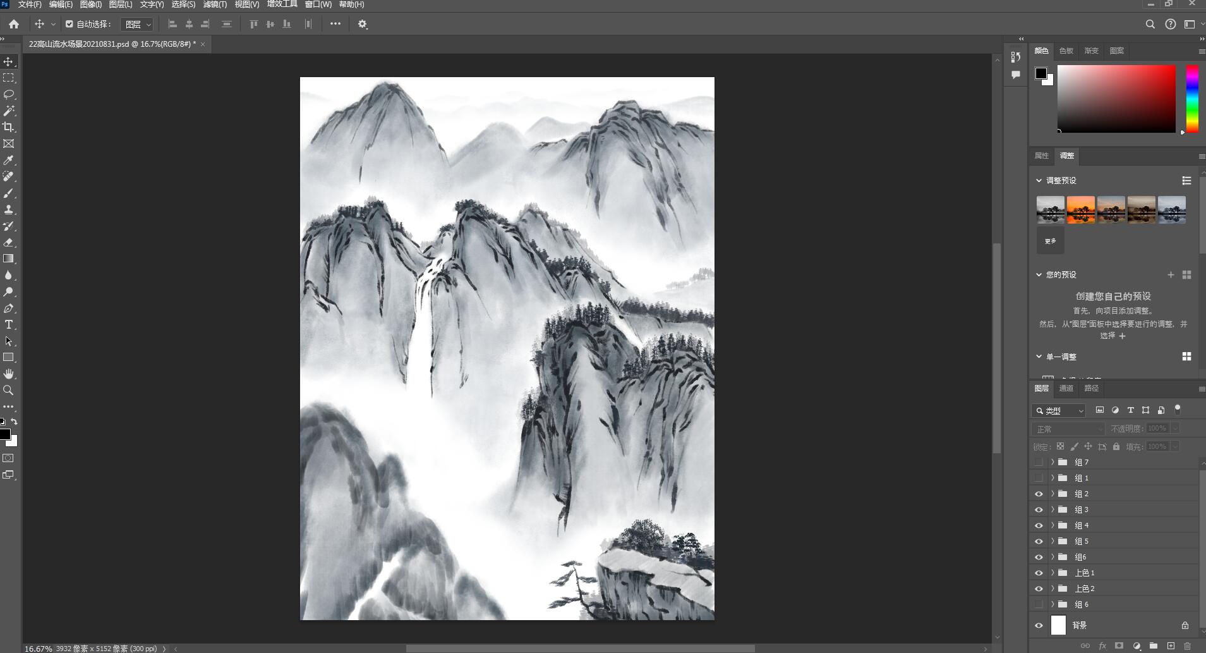The image size is (1206, 653).
Task: Collapse the 单一调整 section
Action: (x=1039, y=357)
